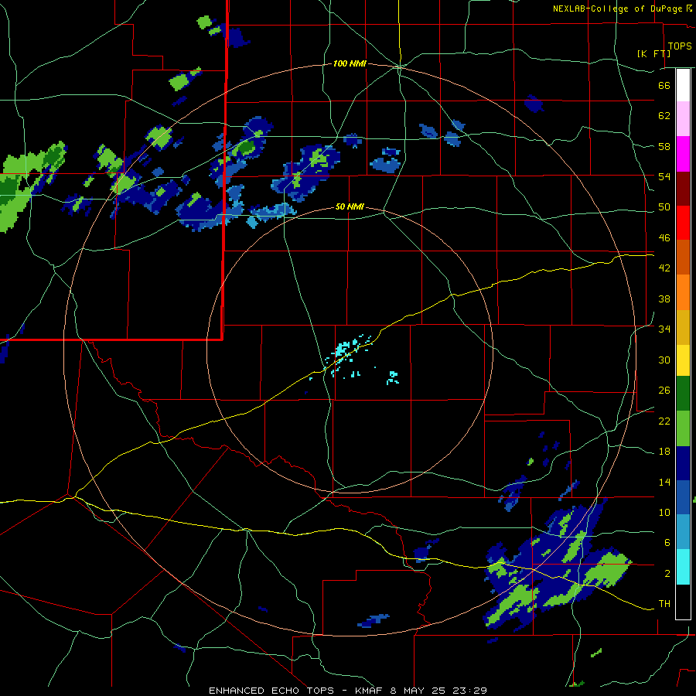Screen dimensions: 696x696
Task: Click the medium blue legend swatch
Action: click(x=683, y=497)
